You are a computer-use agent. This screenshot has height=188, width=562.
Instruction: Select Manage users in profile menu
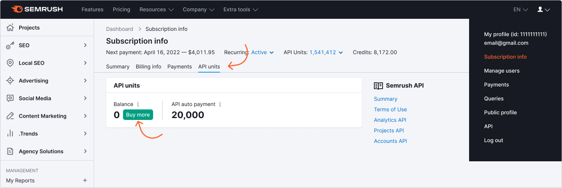pyautogui.click(x=502, y=71)
